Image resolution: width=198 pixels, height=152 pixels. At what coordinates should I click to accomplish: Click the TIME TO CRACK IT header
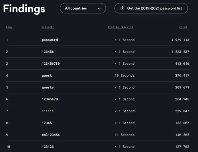[120, 28]
